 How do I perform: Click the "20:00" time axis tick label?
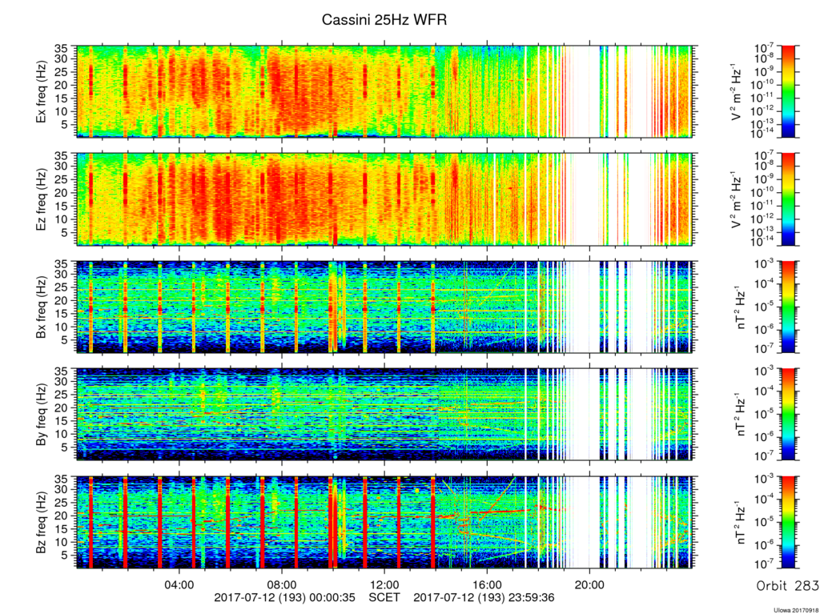point(590,584)
